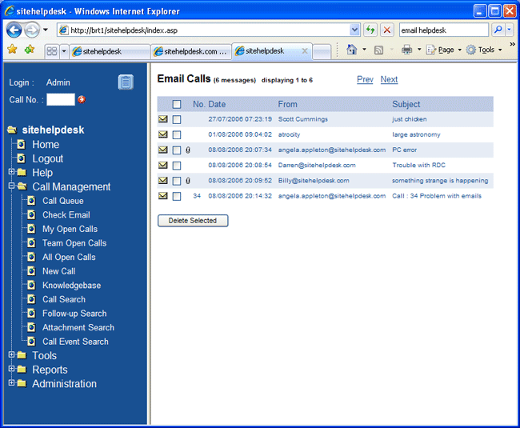Click the Refresh page icon
The image size is (520, 428).
[x=370, y=30]
